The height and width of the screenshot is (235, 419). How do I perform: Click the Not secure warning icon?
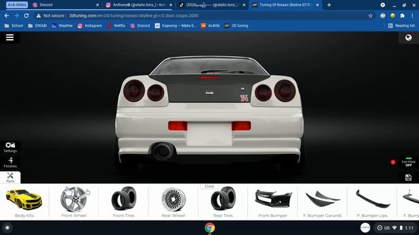tap(39, 16)
